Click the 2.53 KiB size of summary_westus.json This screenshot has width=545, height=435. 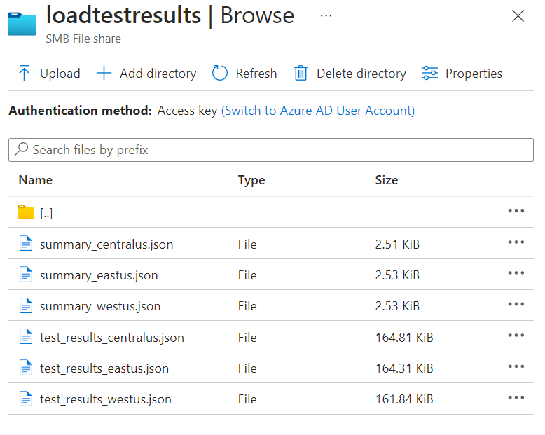click(397, 306)
